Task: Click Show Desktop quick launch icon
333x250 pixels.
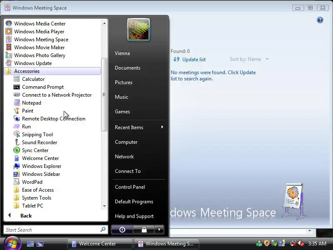Action: 30,244
